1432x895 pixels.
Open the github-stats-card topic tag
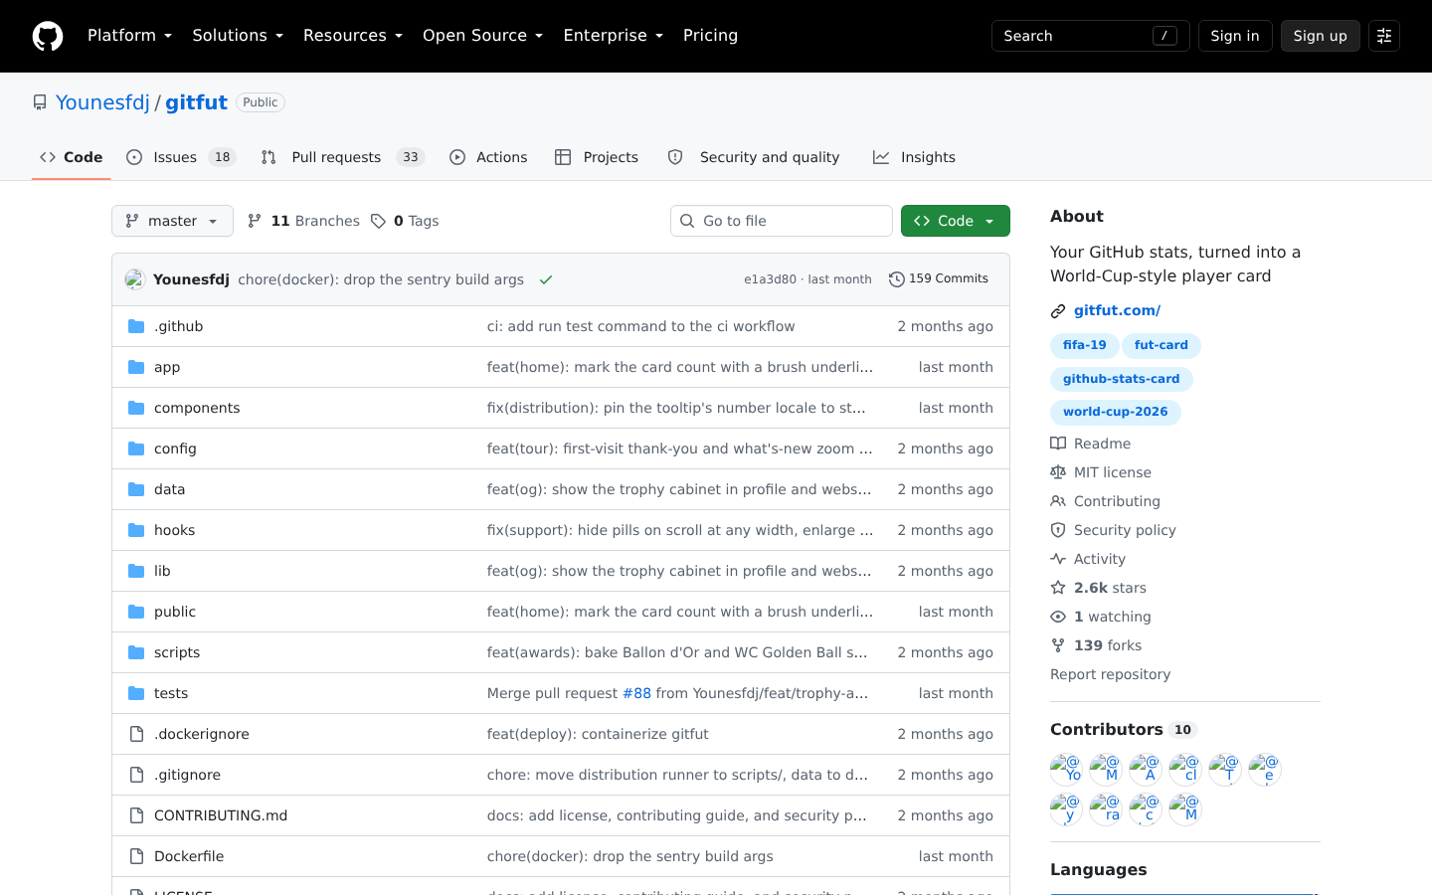1121,379
